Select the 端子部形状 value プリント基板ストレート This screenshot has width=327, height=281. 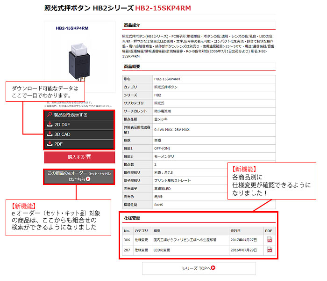(x=172, y=180)
